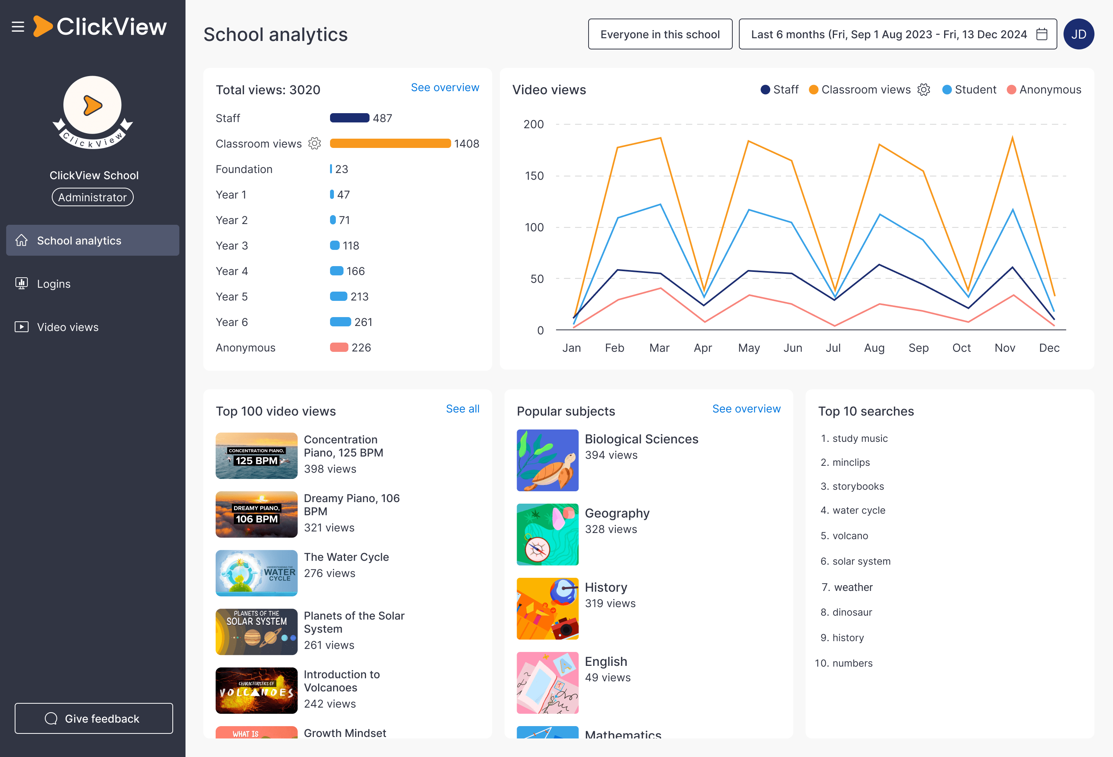Screen dimensions: 1113x757
Task: Click the calendar icon in date range
Action: [1042, 34]
